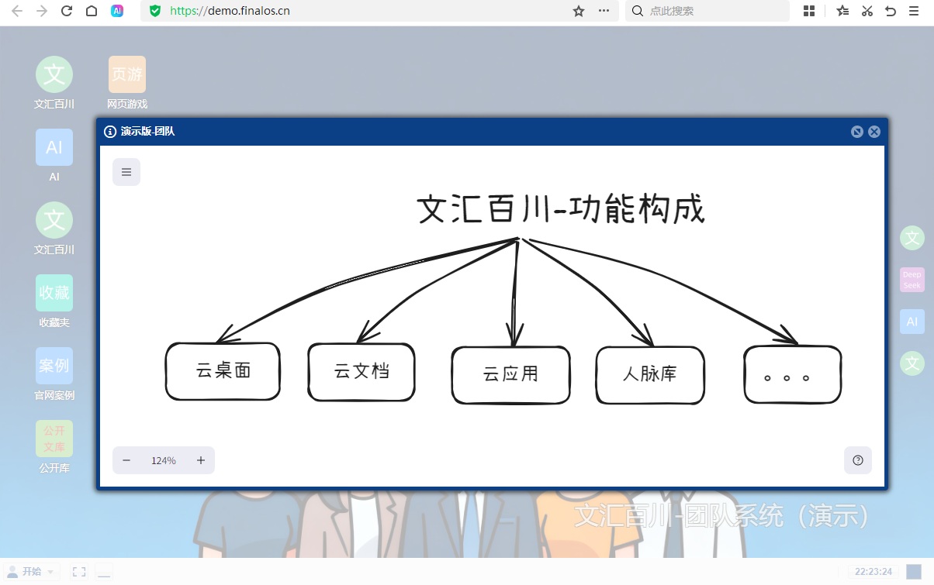Image resolution: width=934 pixels, height=585 pixels.
Task: Click the minus button to zoom out the whiteboard
Action: click(126, 460)
